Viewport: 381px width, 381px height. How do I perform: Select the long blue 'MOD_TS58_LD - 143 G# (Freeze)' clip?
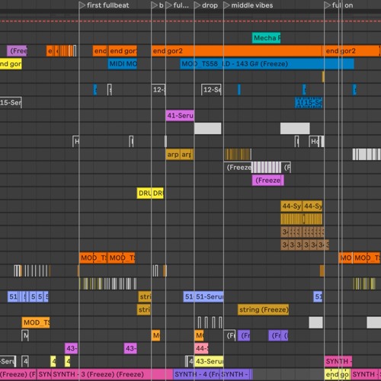point(267,64)
